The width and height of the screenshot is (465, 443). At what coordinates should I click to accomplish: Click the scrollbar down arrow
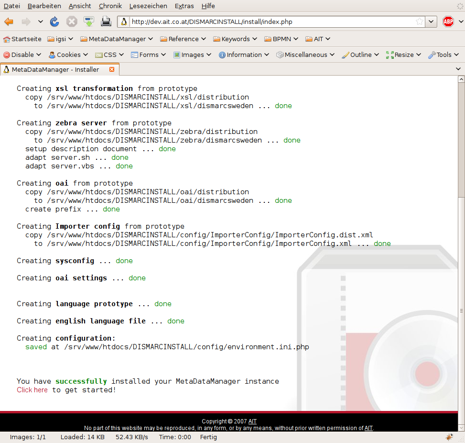point(461,428)
